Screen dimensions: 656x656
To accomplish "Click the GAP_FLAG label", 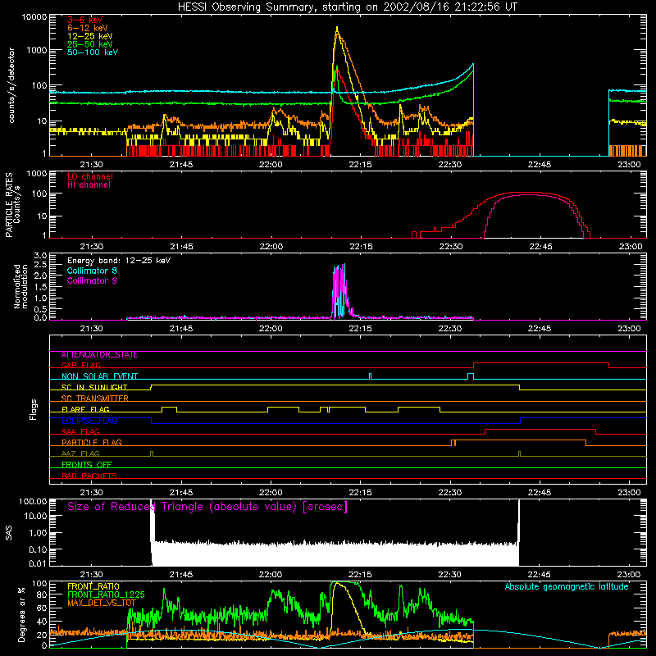I will 80,365.
